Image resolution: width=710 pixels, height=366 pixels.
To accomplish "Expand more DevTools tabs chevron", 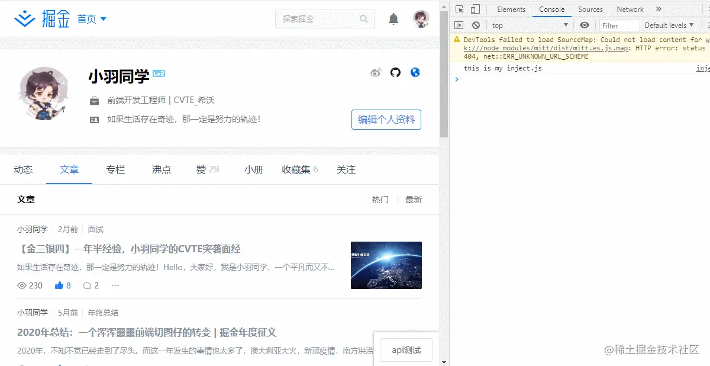I will coord(658,9).
